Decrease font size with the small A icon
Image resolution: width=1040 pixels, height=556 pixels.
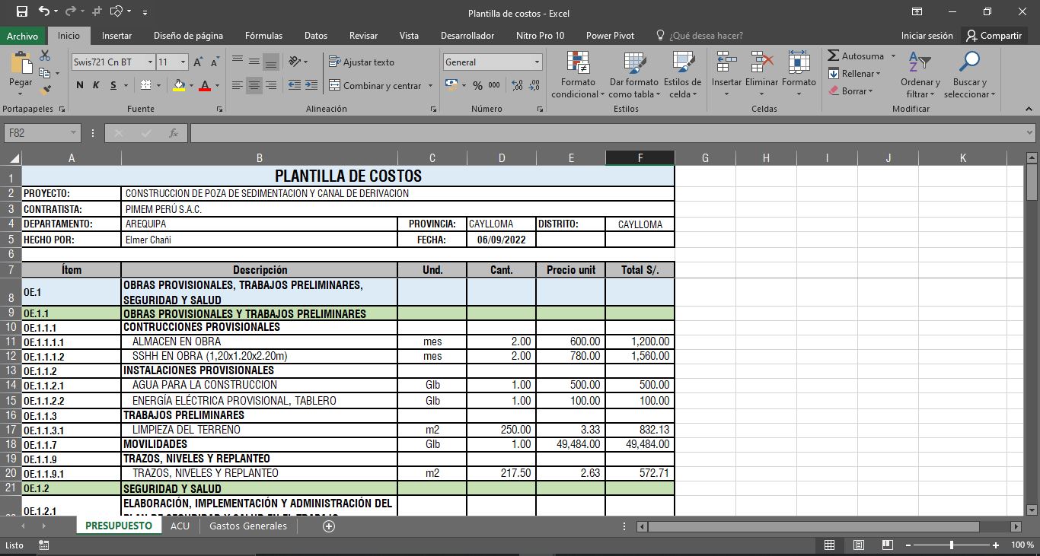(x=214, y=62)
